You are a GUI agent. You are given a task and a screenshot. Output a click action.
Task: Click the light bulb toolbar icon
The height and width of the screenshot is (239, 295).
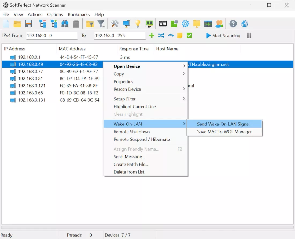point(138,24)
